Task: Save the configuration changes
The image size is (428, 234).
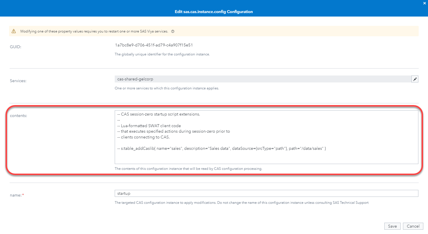Action: click(392, 226)
